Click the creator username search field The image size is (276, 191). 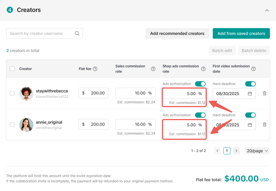40,33
